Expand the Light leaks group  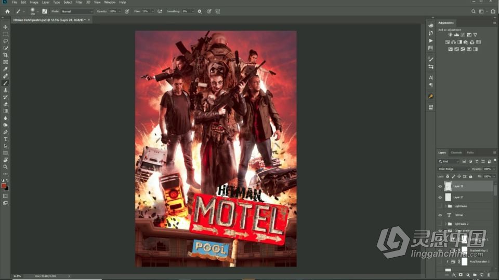tap(445, 206)
